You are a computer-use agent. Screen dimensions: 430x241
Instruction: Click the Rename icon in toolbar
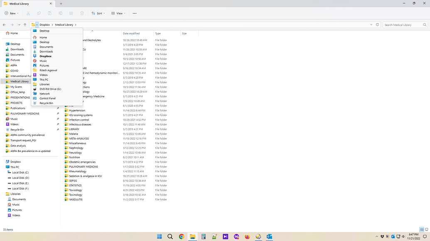click(x=60, y=13)
